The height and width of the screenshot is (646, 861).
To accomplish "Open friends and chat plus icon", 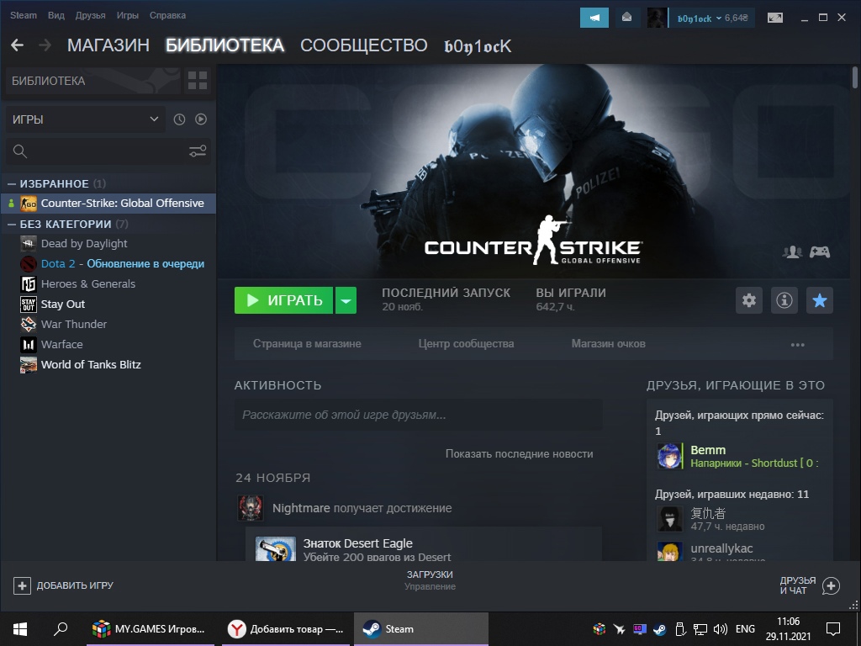I will [831, 586].
